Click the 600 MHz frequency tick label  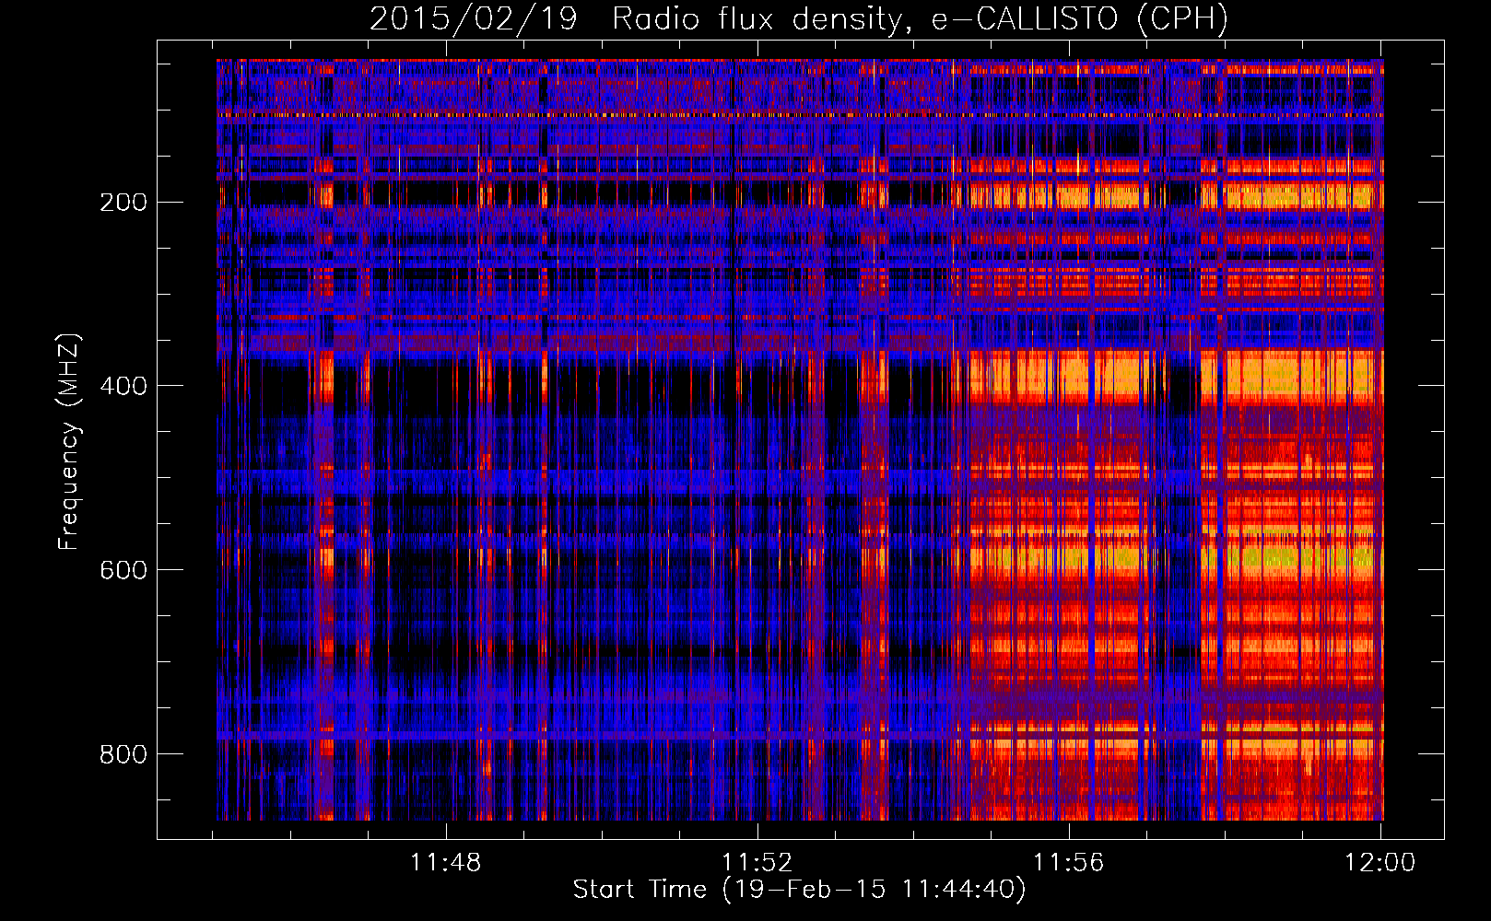pos(123,570)
